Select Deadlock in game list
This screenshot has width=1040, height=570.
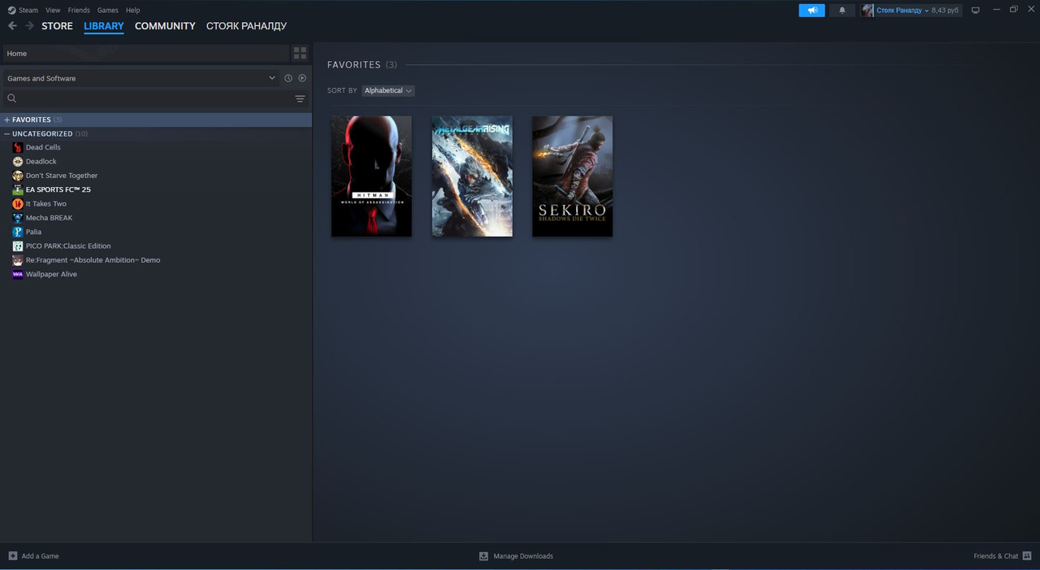[x=41, y=162]
